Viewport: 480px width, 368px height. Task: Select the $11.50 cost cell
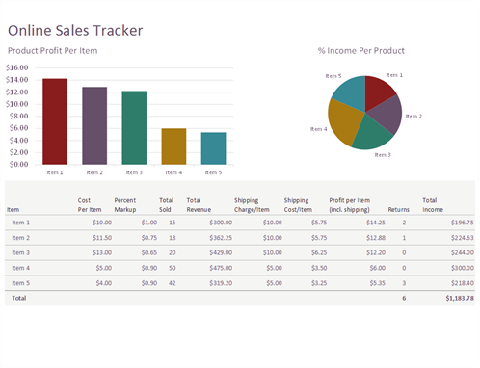point(102,238)
